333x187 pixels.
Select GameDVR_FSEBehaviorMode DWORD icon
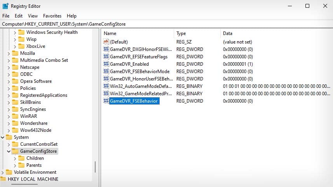pyautogui.click(x=106, y=71)
